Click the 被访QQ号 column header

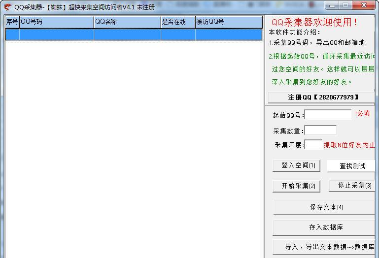tap(228, 22)
